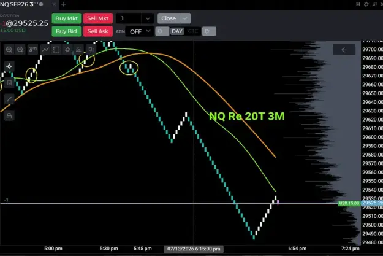Open the ATM OFF dropdown
383x256 pixels.
point(140,31)
